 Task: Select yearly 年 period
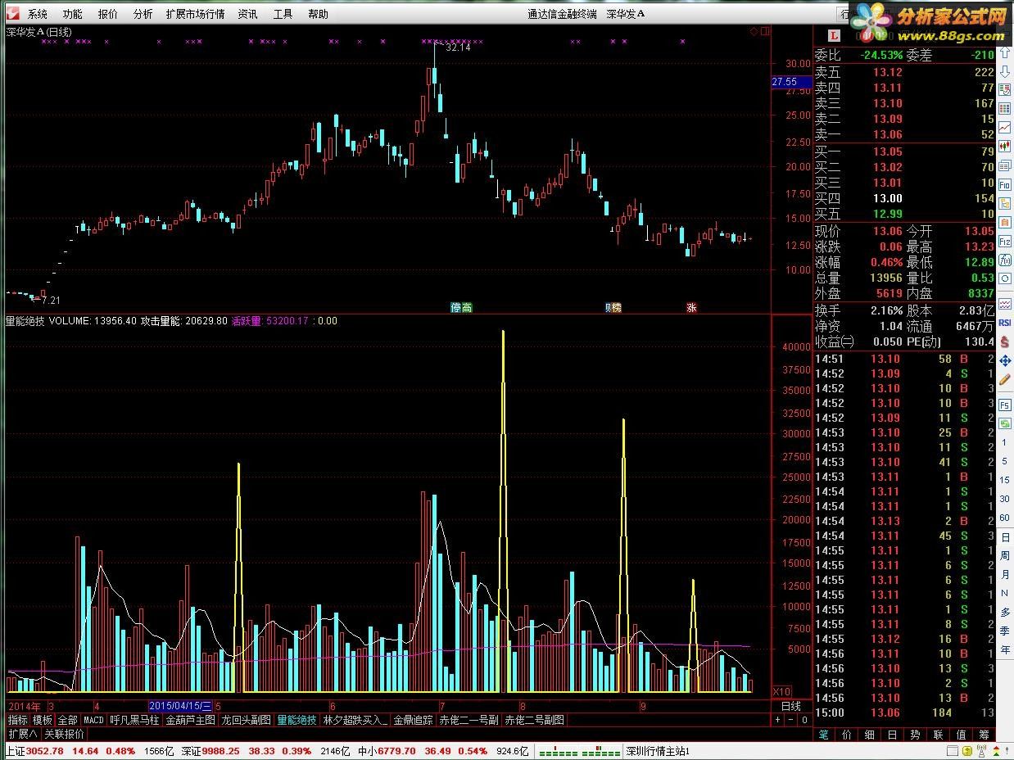pyautogui.click(x=1004, y=649)
